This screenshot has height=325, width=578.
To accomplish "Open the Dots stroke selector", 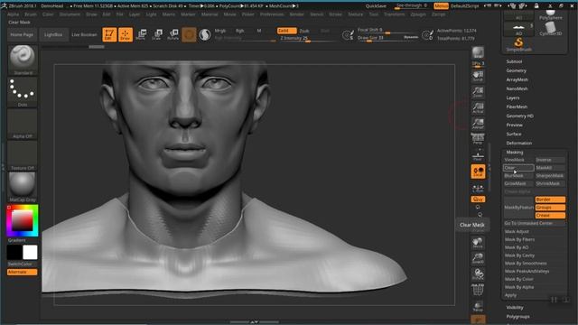I will click(x=23, y=92).
